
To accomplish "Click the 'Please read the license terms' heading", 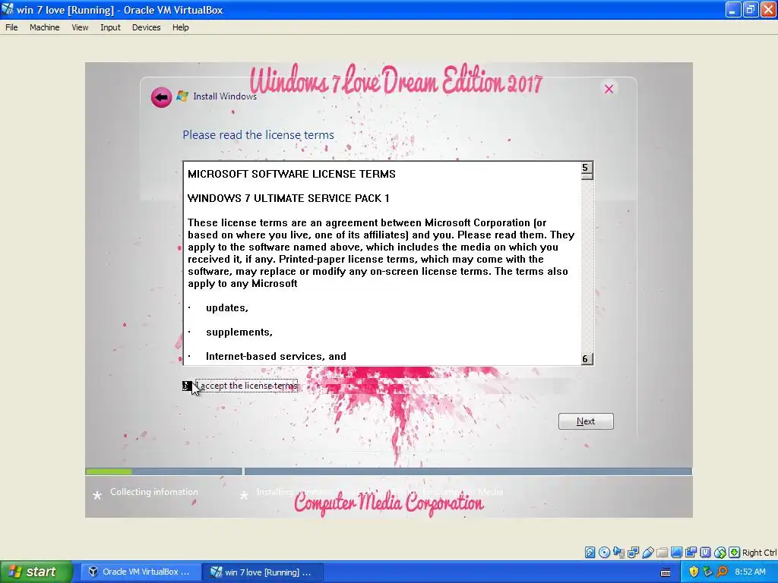I will point(258,135).
